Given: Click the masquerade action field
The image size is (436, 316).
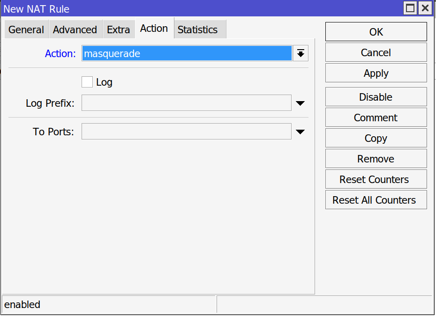Looking at the screenshot, I should 187,53.
